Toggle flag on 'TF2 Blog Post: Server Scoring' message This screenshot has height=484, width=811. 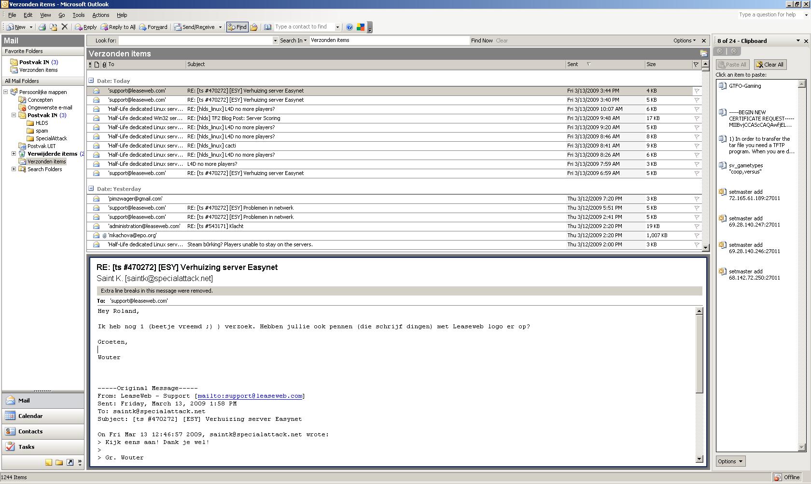pyautogui.click(x=697, y=118)
